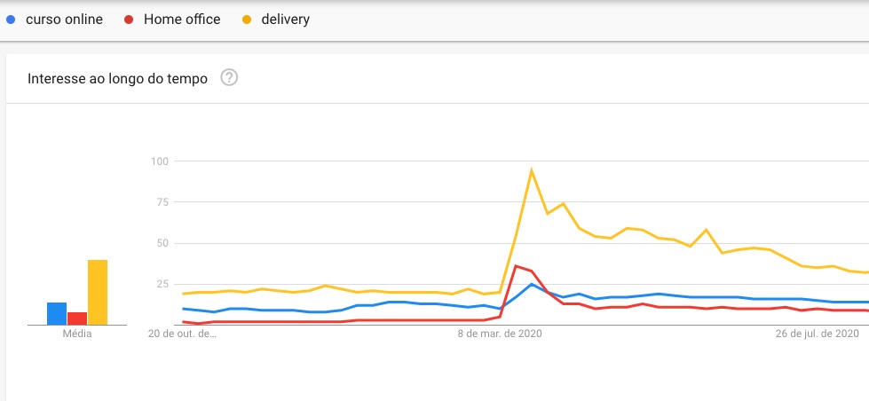This screenshot has width=869, height=401.
Task: Click the "26 de jul. de 2020" date label
Action: coord(817,334)
